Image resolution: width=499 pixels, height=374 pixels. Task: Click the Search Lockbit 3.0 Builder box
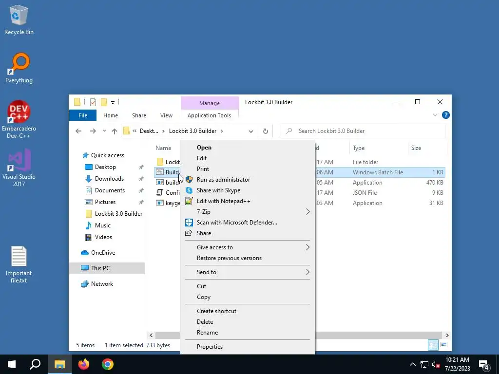(x=362, y=131)
